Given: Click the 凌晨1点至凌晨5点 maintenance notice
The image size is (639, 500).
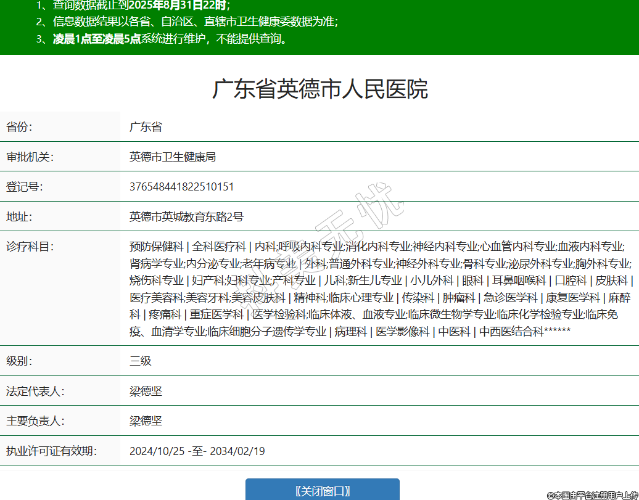Looking at the screenshot, I should click(x=97, y=39).
